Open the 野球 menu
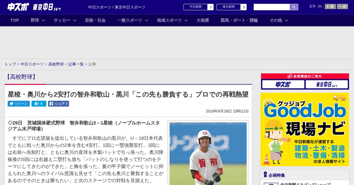 (35, 20)
